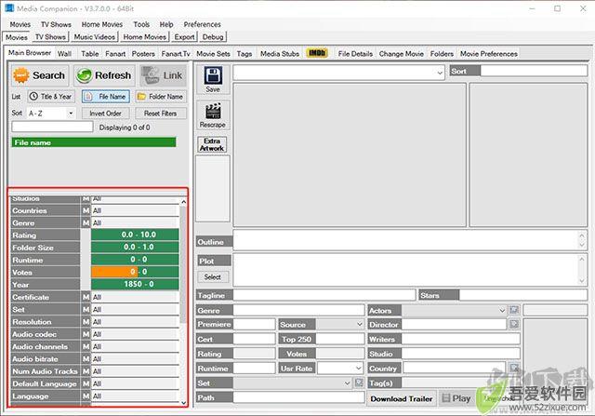Click the Sort field at top right

534,71
